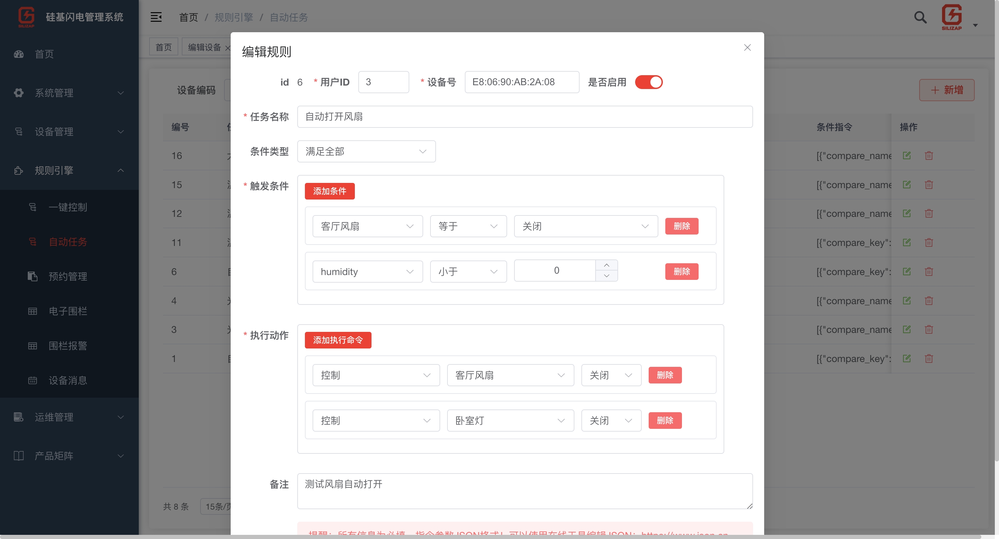Click edit icon for row 16

(x=906, y=156)
